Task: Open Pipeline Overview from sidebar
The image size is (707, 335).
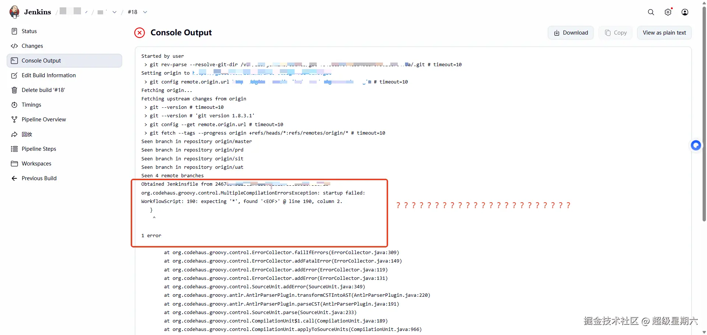Action: pos(43,120)
